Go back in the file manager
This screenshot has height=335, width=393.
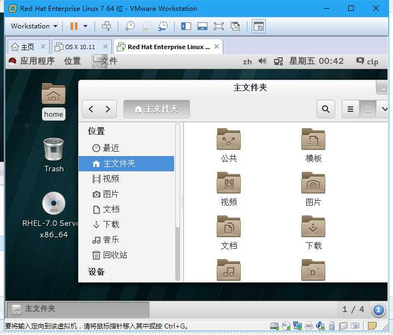coord(91,109)
